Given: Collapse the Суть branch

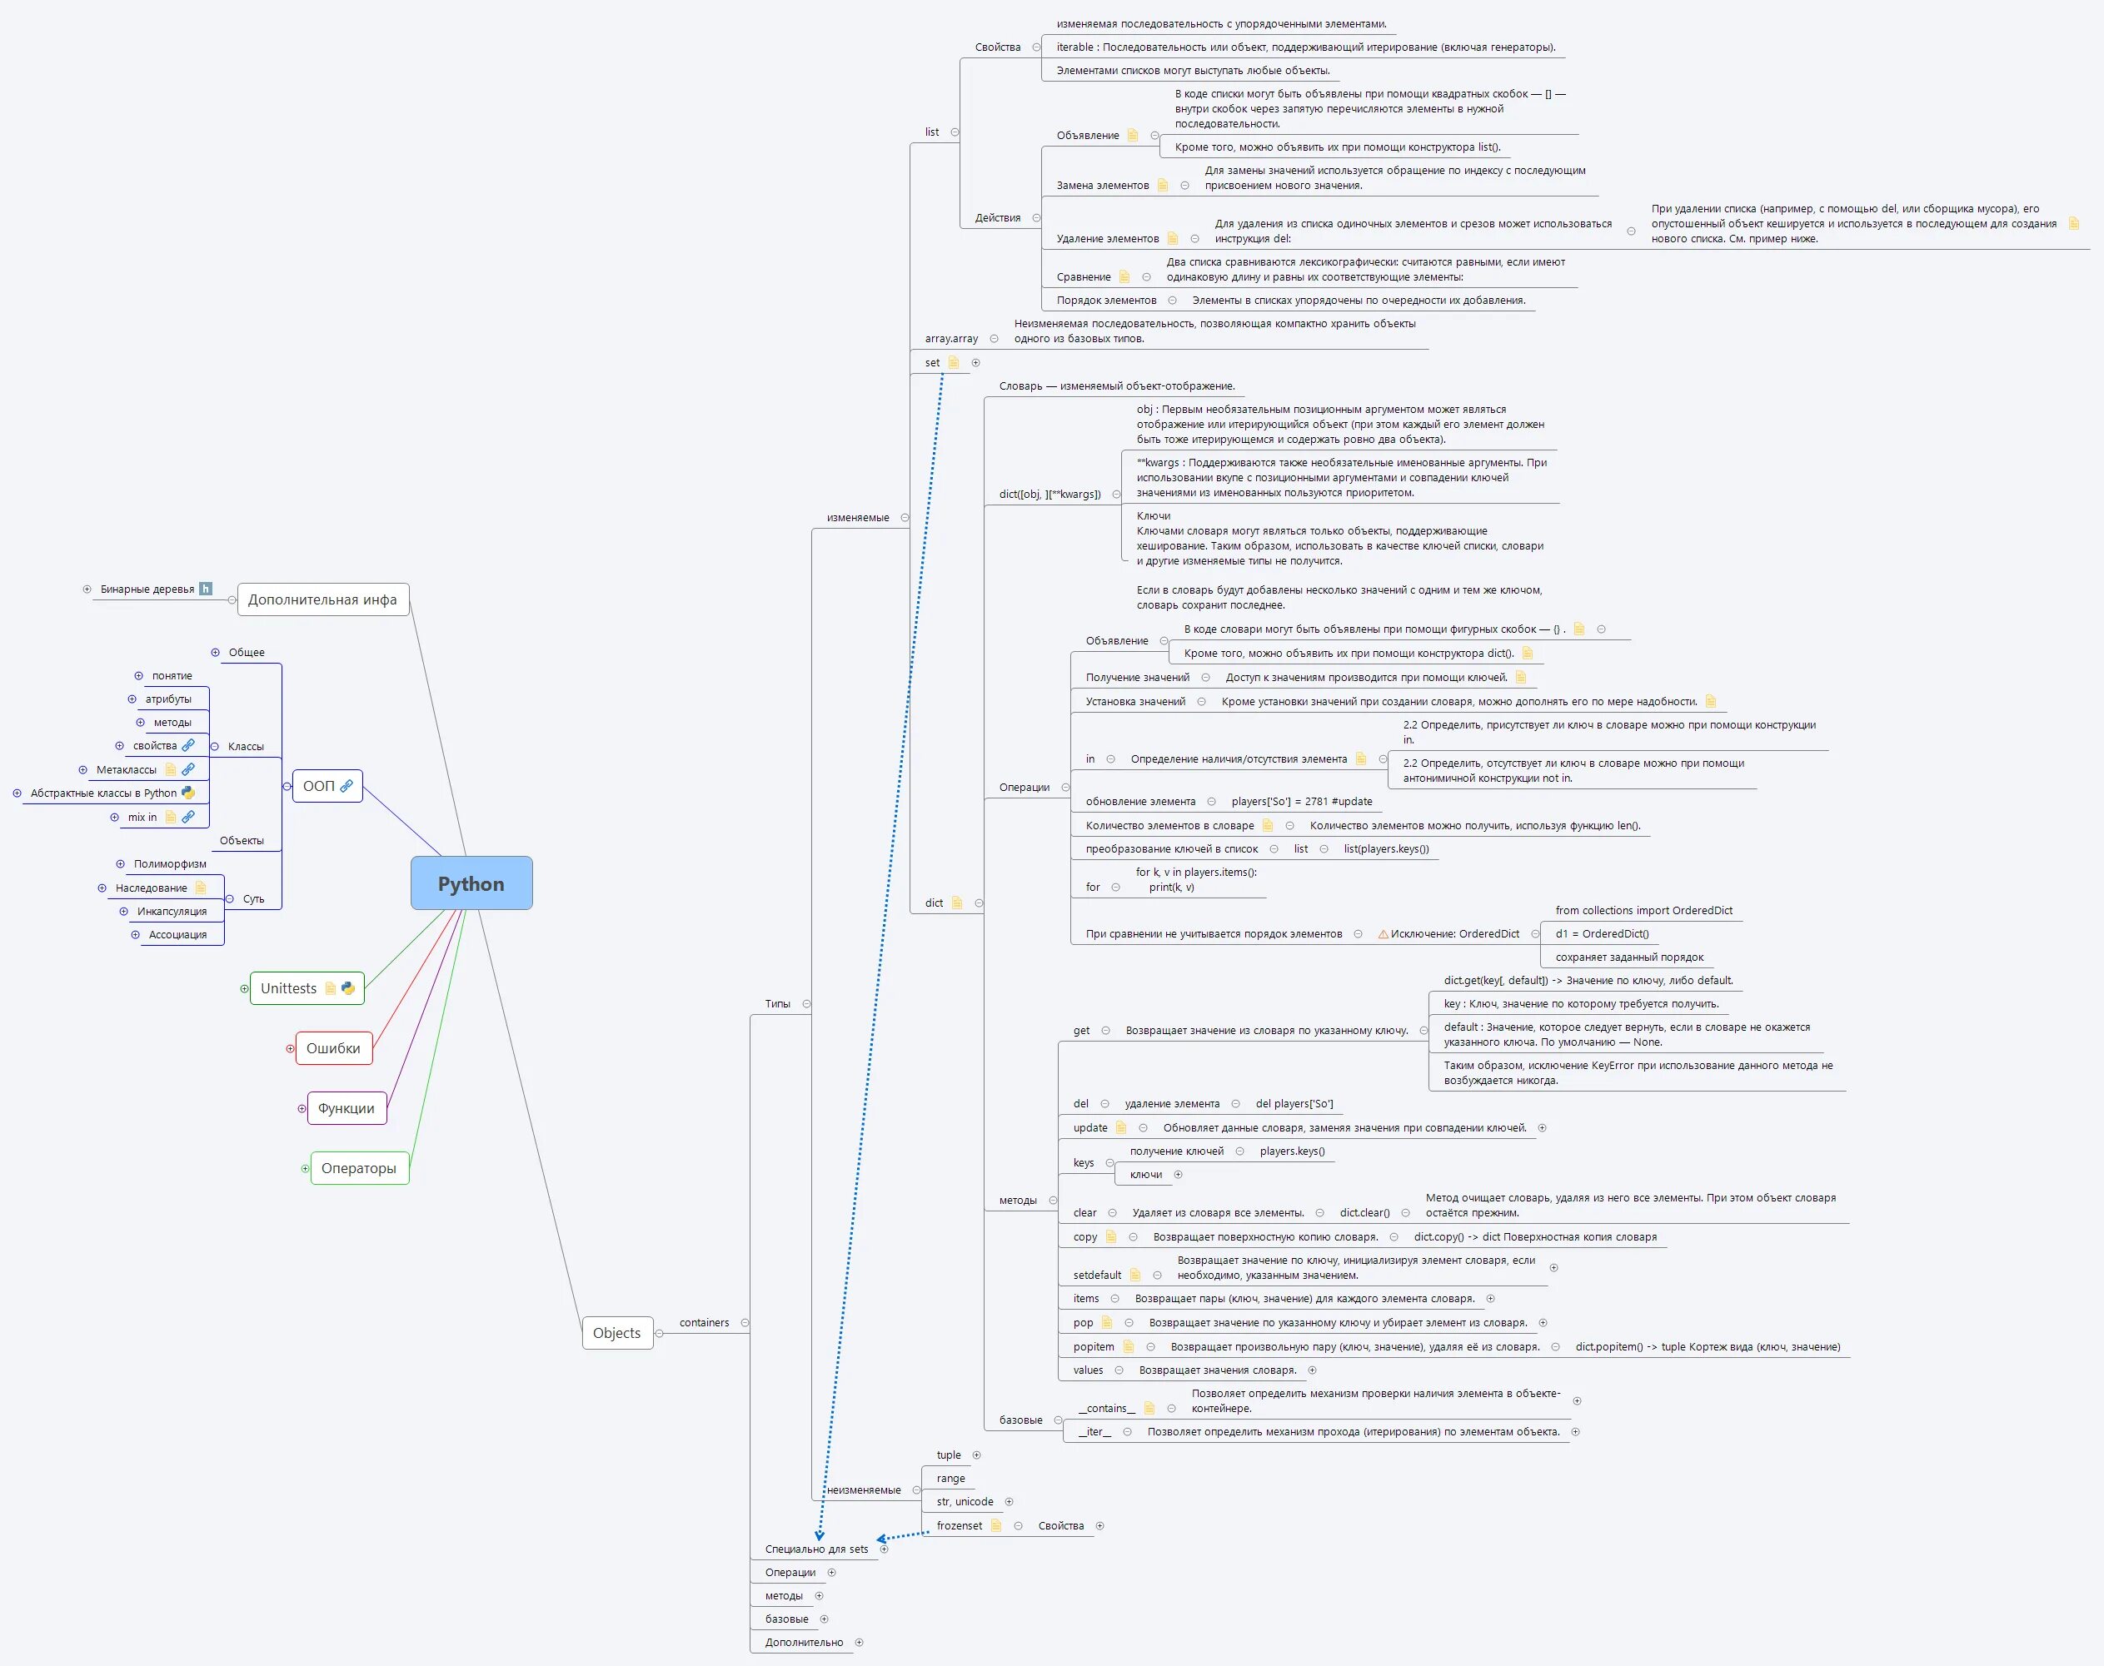Looking at the screenshot, I should 229,899.
